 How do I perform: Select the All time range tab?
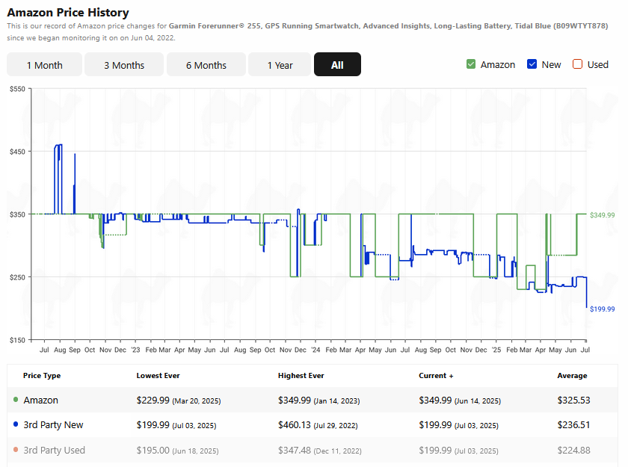coord(337,64)
